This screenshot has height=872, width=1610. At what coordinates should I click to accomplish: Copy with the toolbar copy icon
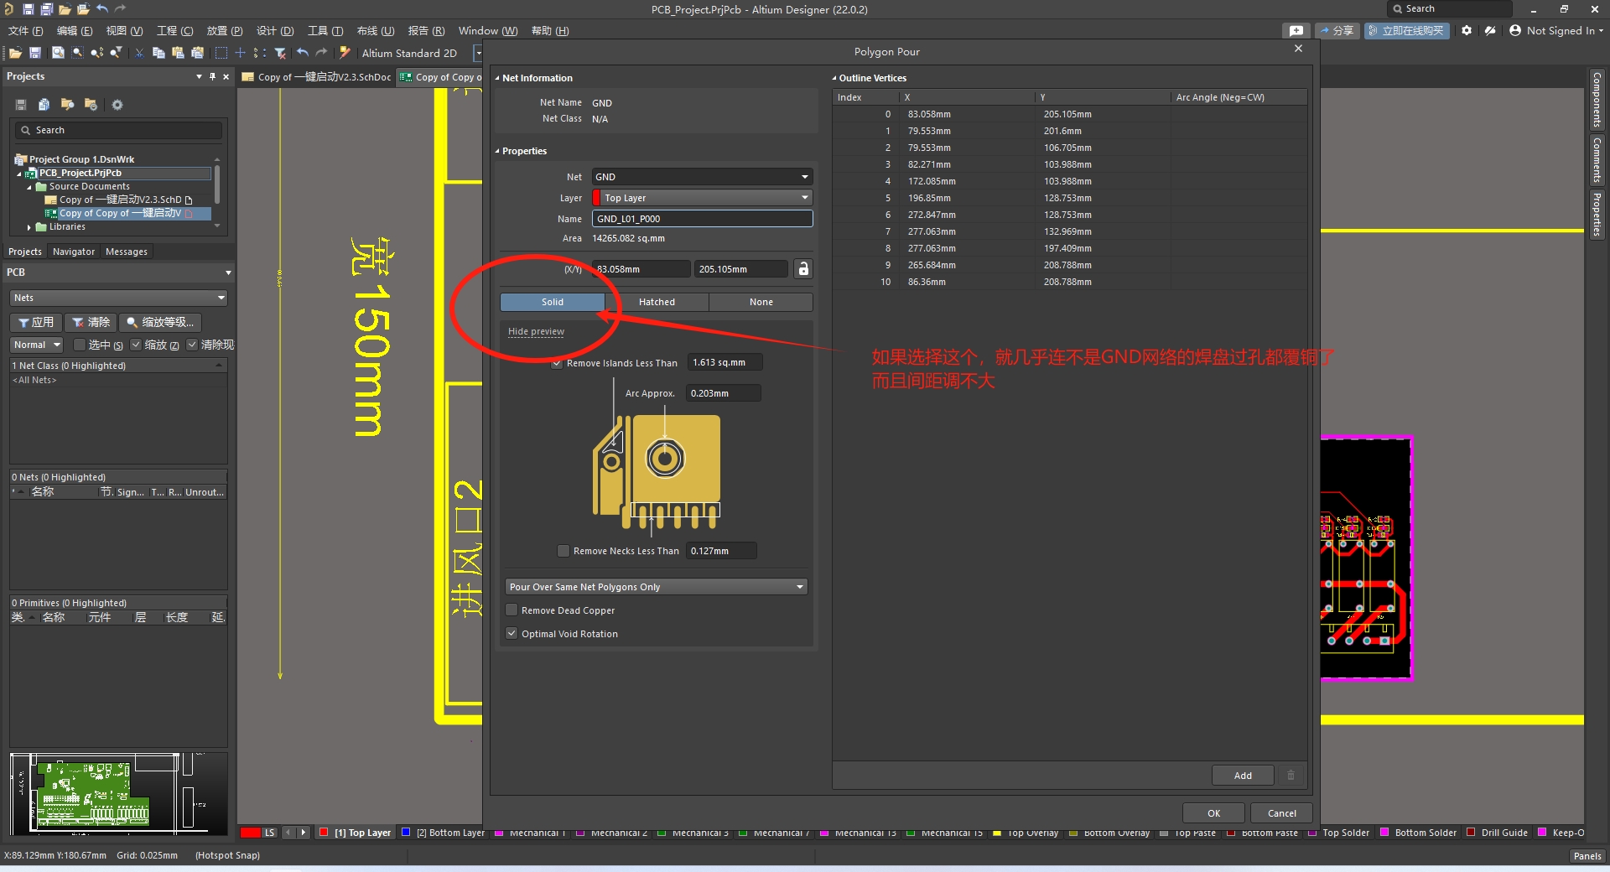[158, 53]
